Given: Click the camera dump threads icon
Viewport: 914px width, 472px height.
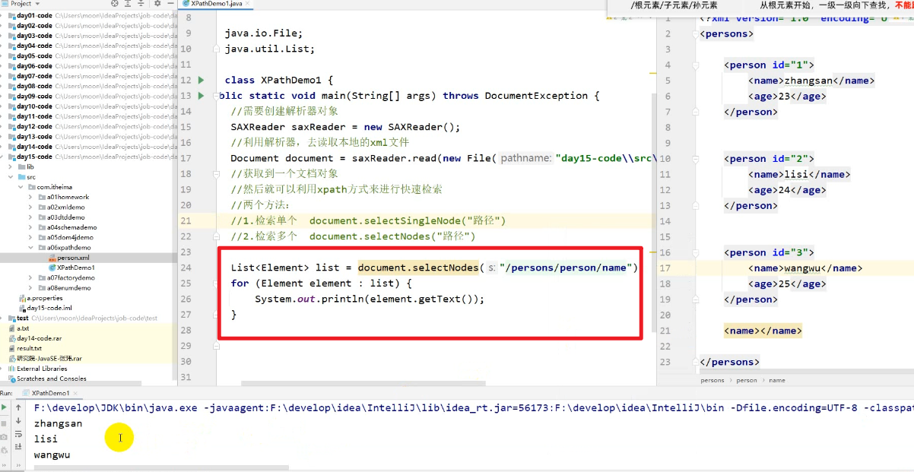Looking at the screenshot, I should 5,437.
